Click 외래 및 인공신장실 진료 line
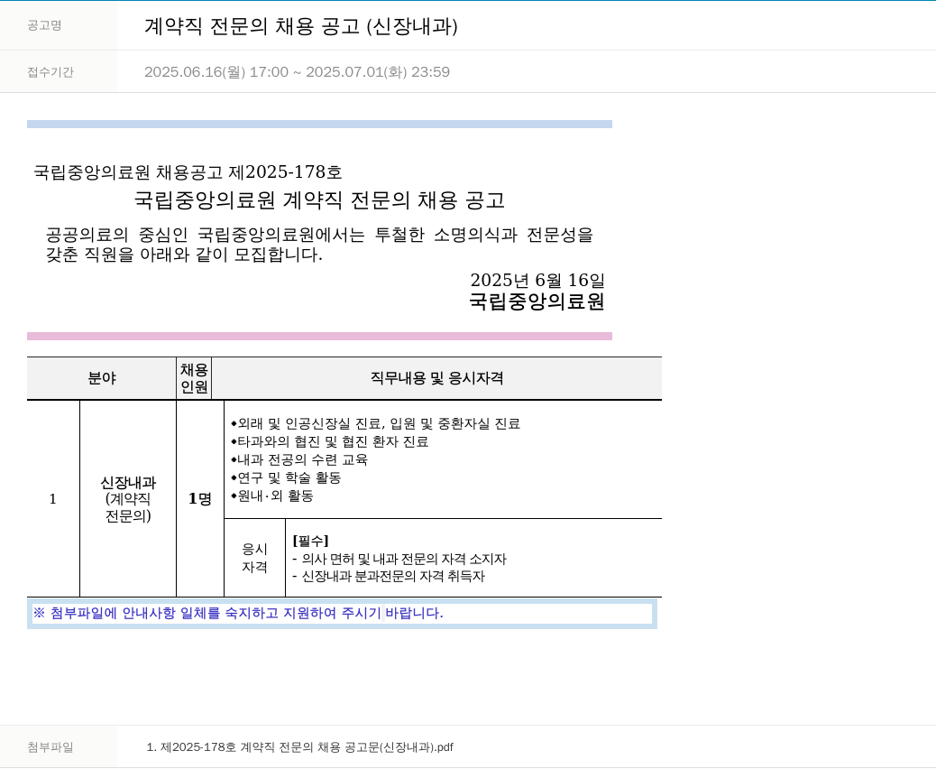This screenshot has height=769, width=936. coord(375,423)
